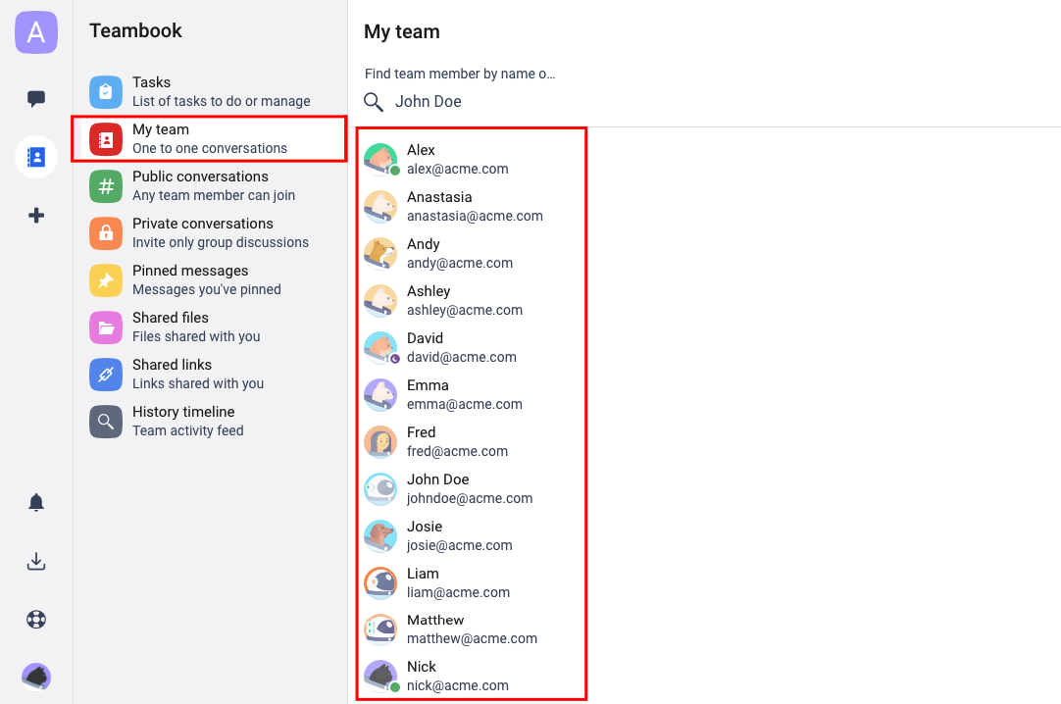Open Private conversations section
1061x704 pixels.
[210, 232]
